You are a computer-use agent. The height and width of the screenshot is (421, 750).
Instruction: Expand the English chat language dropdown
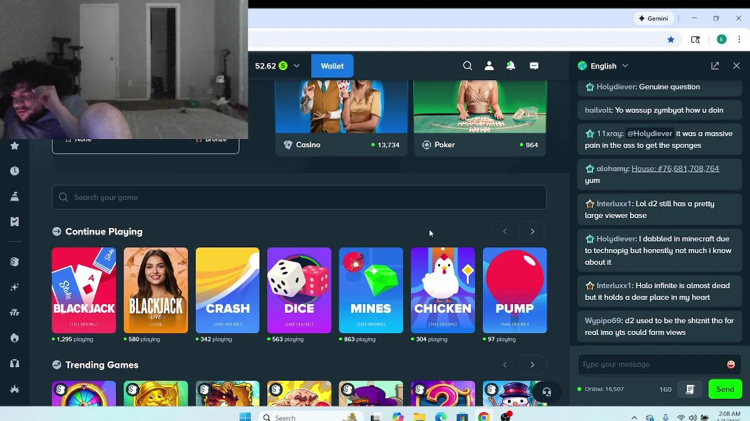tap(625, 66)
